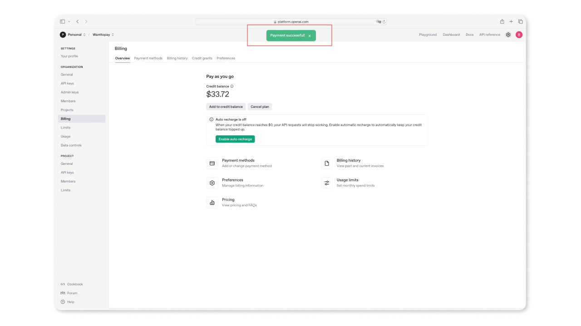Open the Pricing bar chart icon
The height and width of the screenshot is (326, 581).
(212, 202)
